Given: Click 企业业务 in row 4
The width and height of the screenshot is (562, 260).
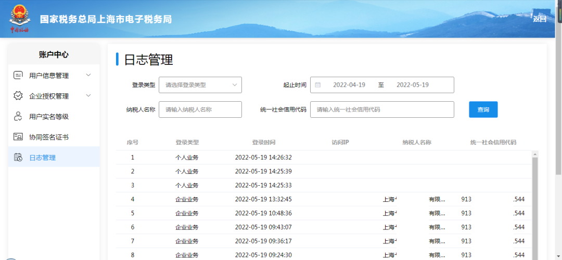Looking at the screenshot, I should pyautogui.click(x=187, y=199).
